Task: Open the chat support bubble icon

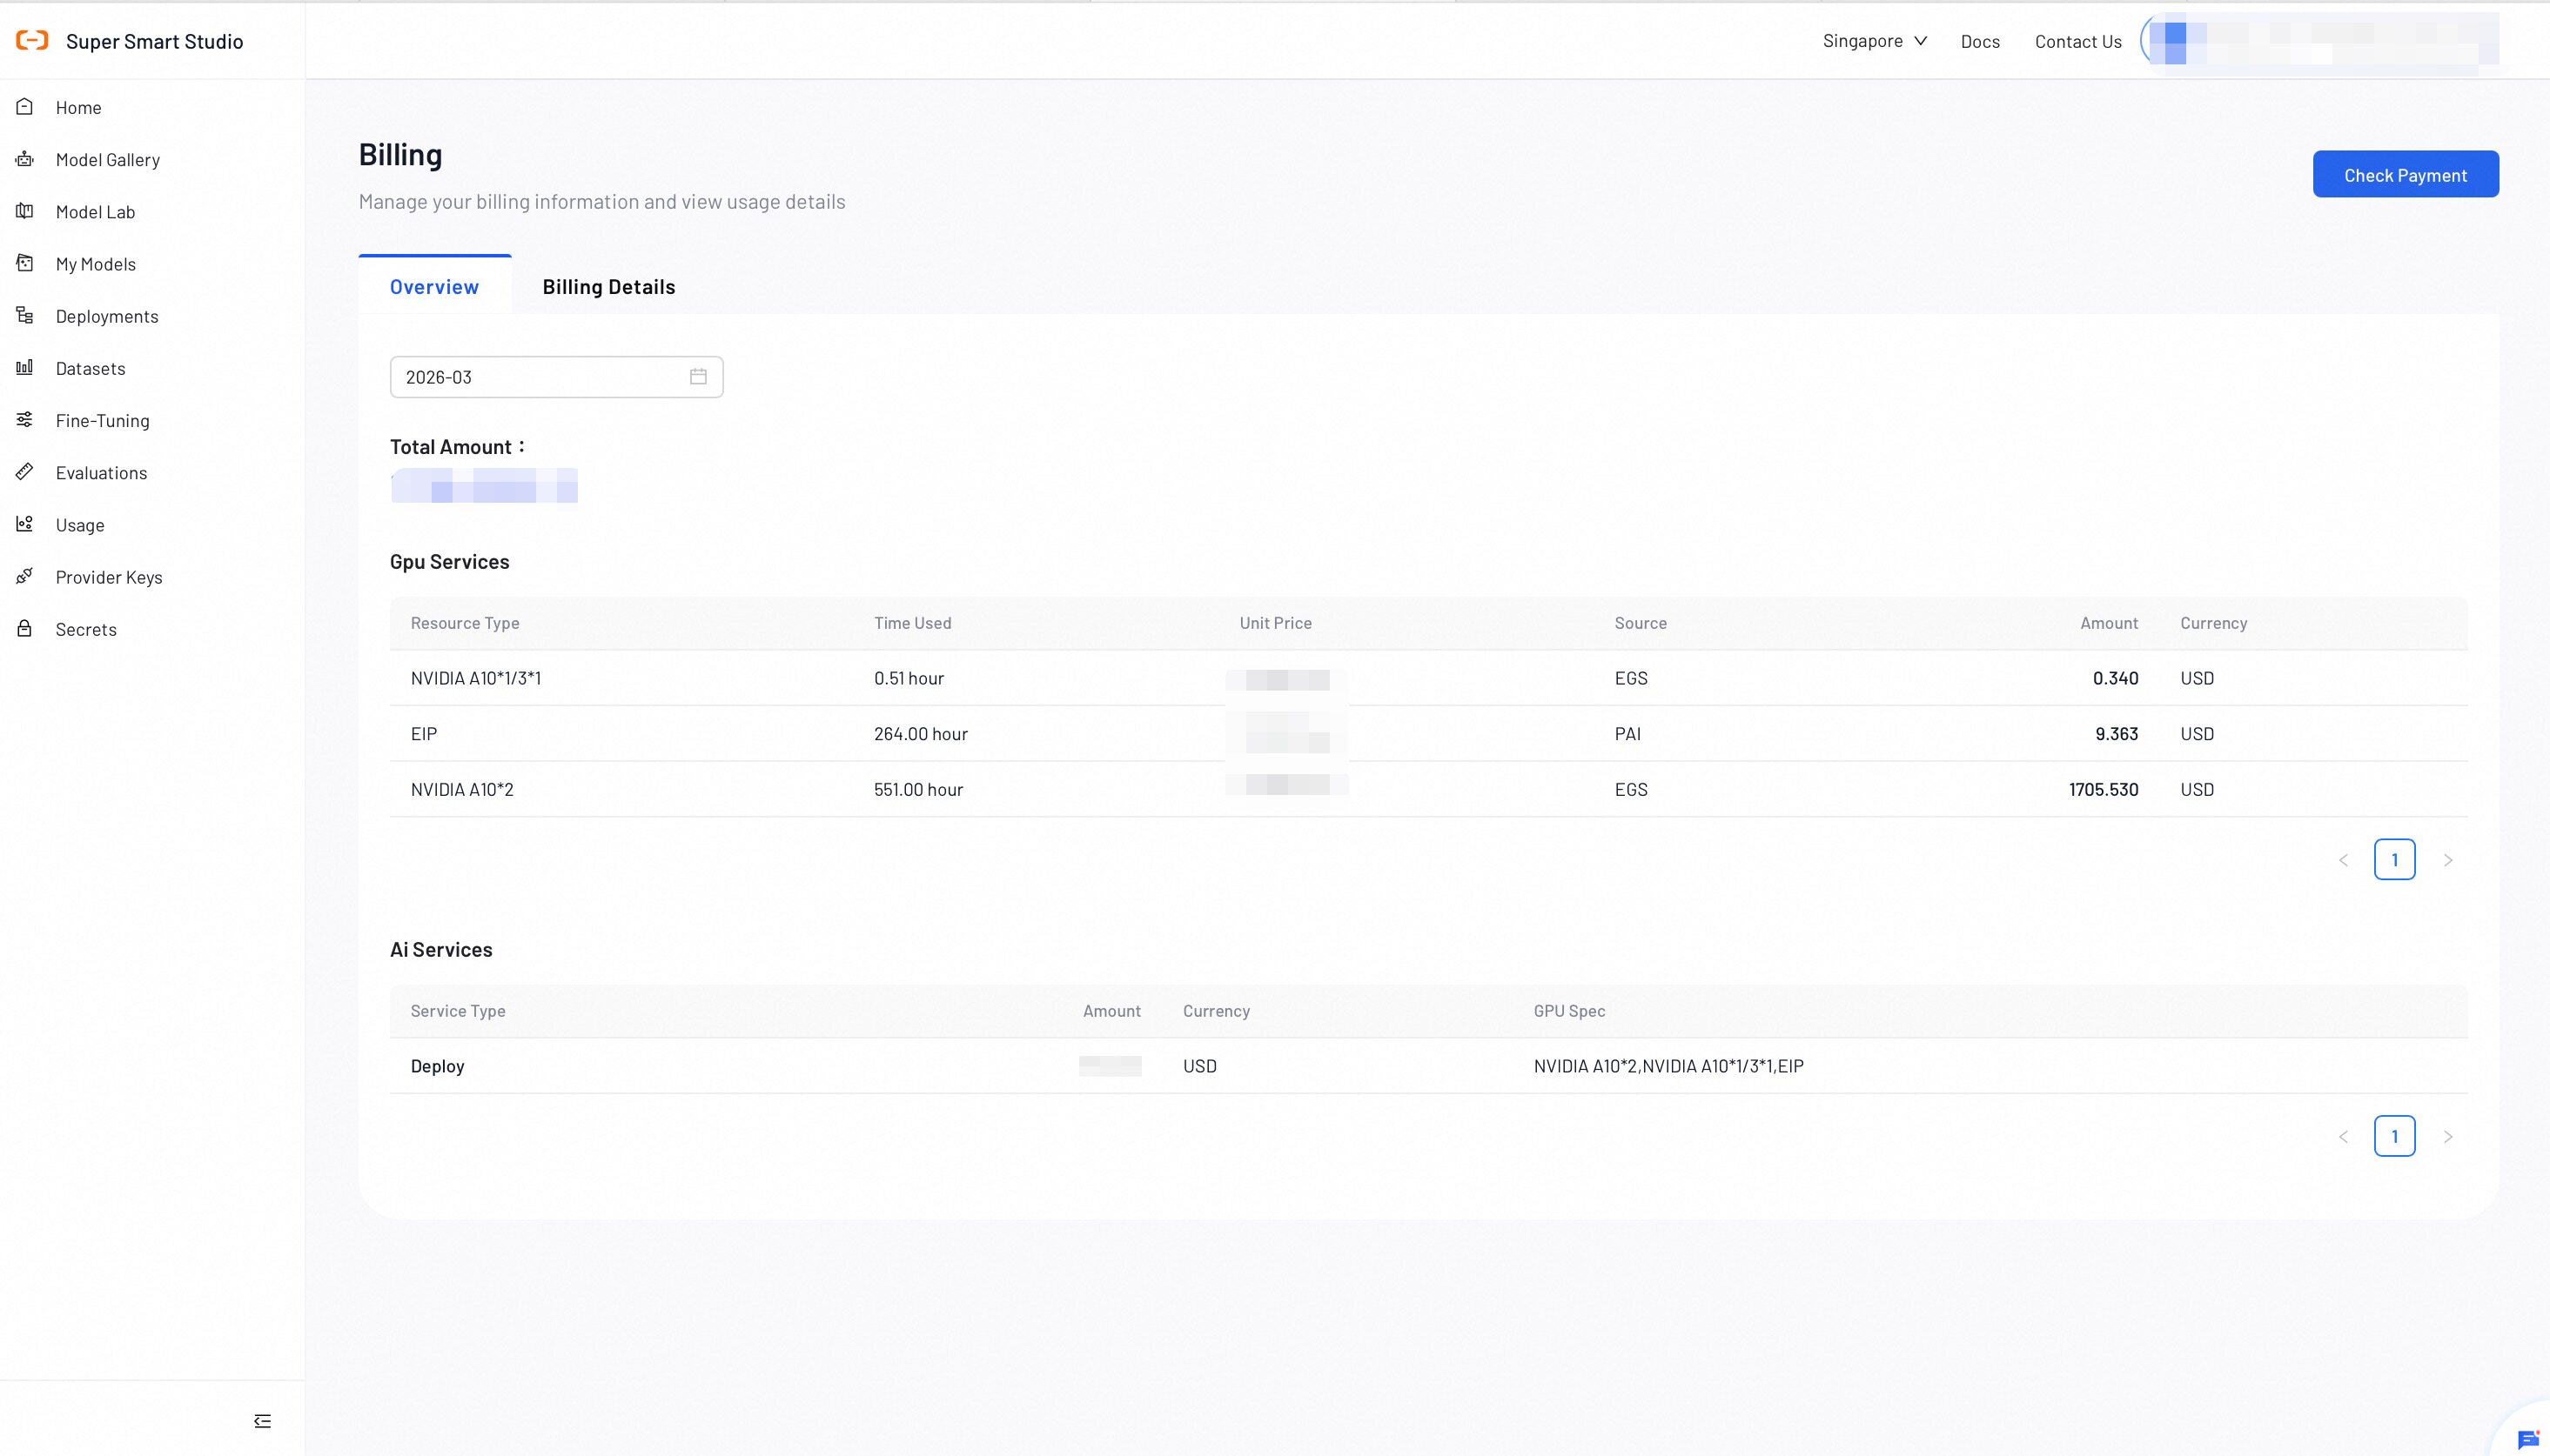Action: click(2527, 1440)
